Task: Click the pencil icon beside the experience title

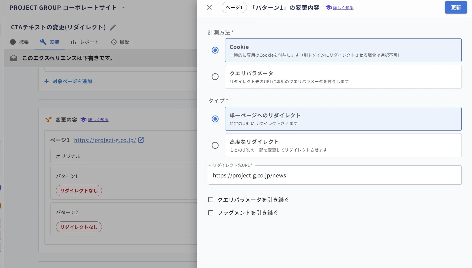Action: [113, 27]
